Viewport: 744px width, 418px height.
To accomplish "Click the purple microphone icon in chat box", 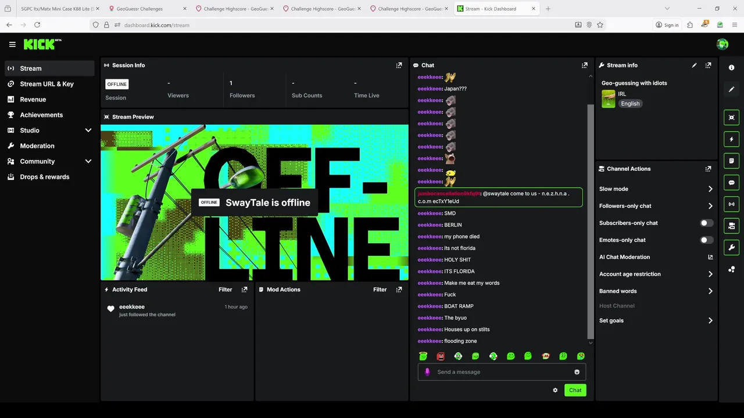I will pyautogui.click(x=427, y=372).
